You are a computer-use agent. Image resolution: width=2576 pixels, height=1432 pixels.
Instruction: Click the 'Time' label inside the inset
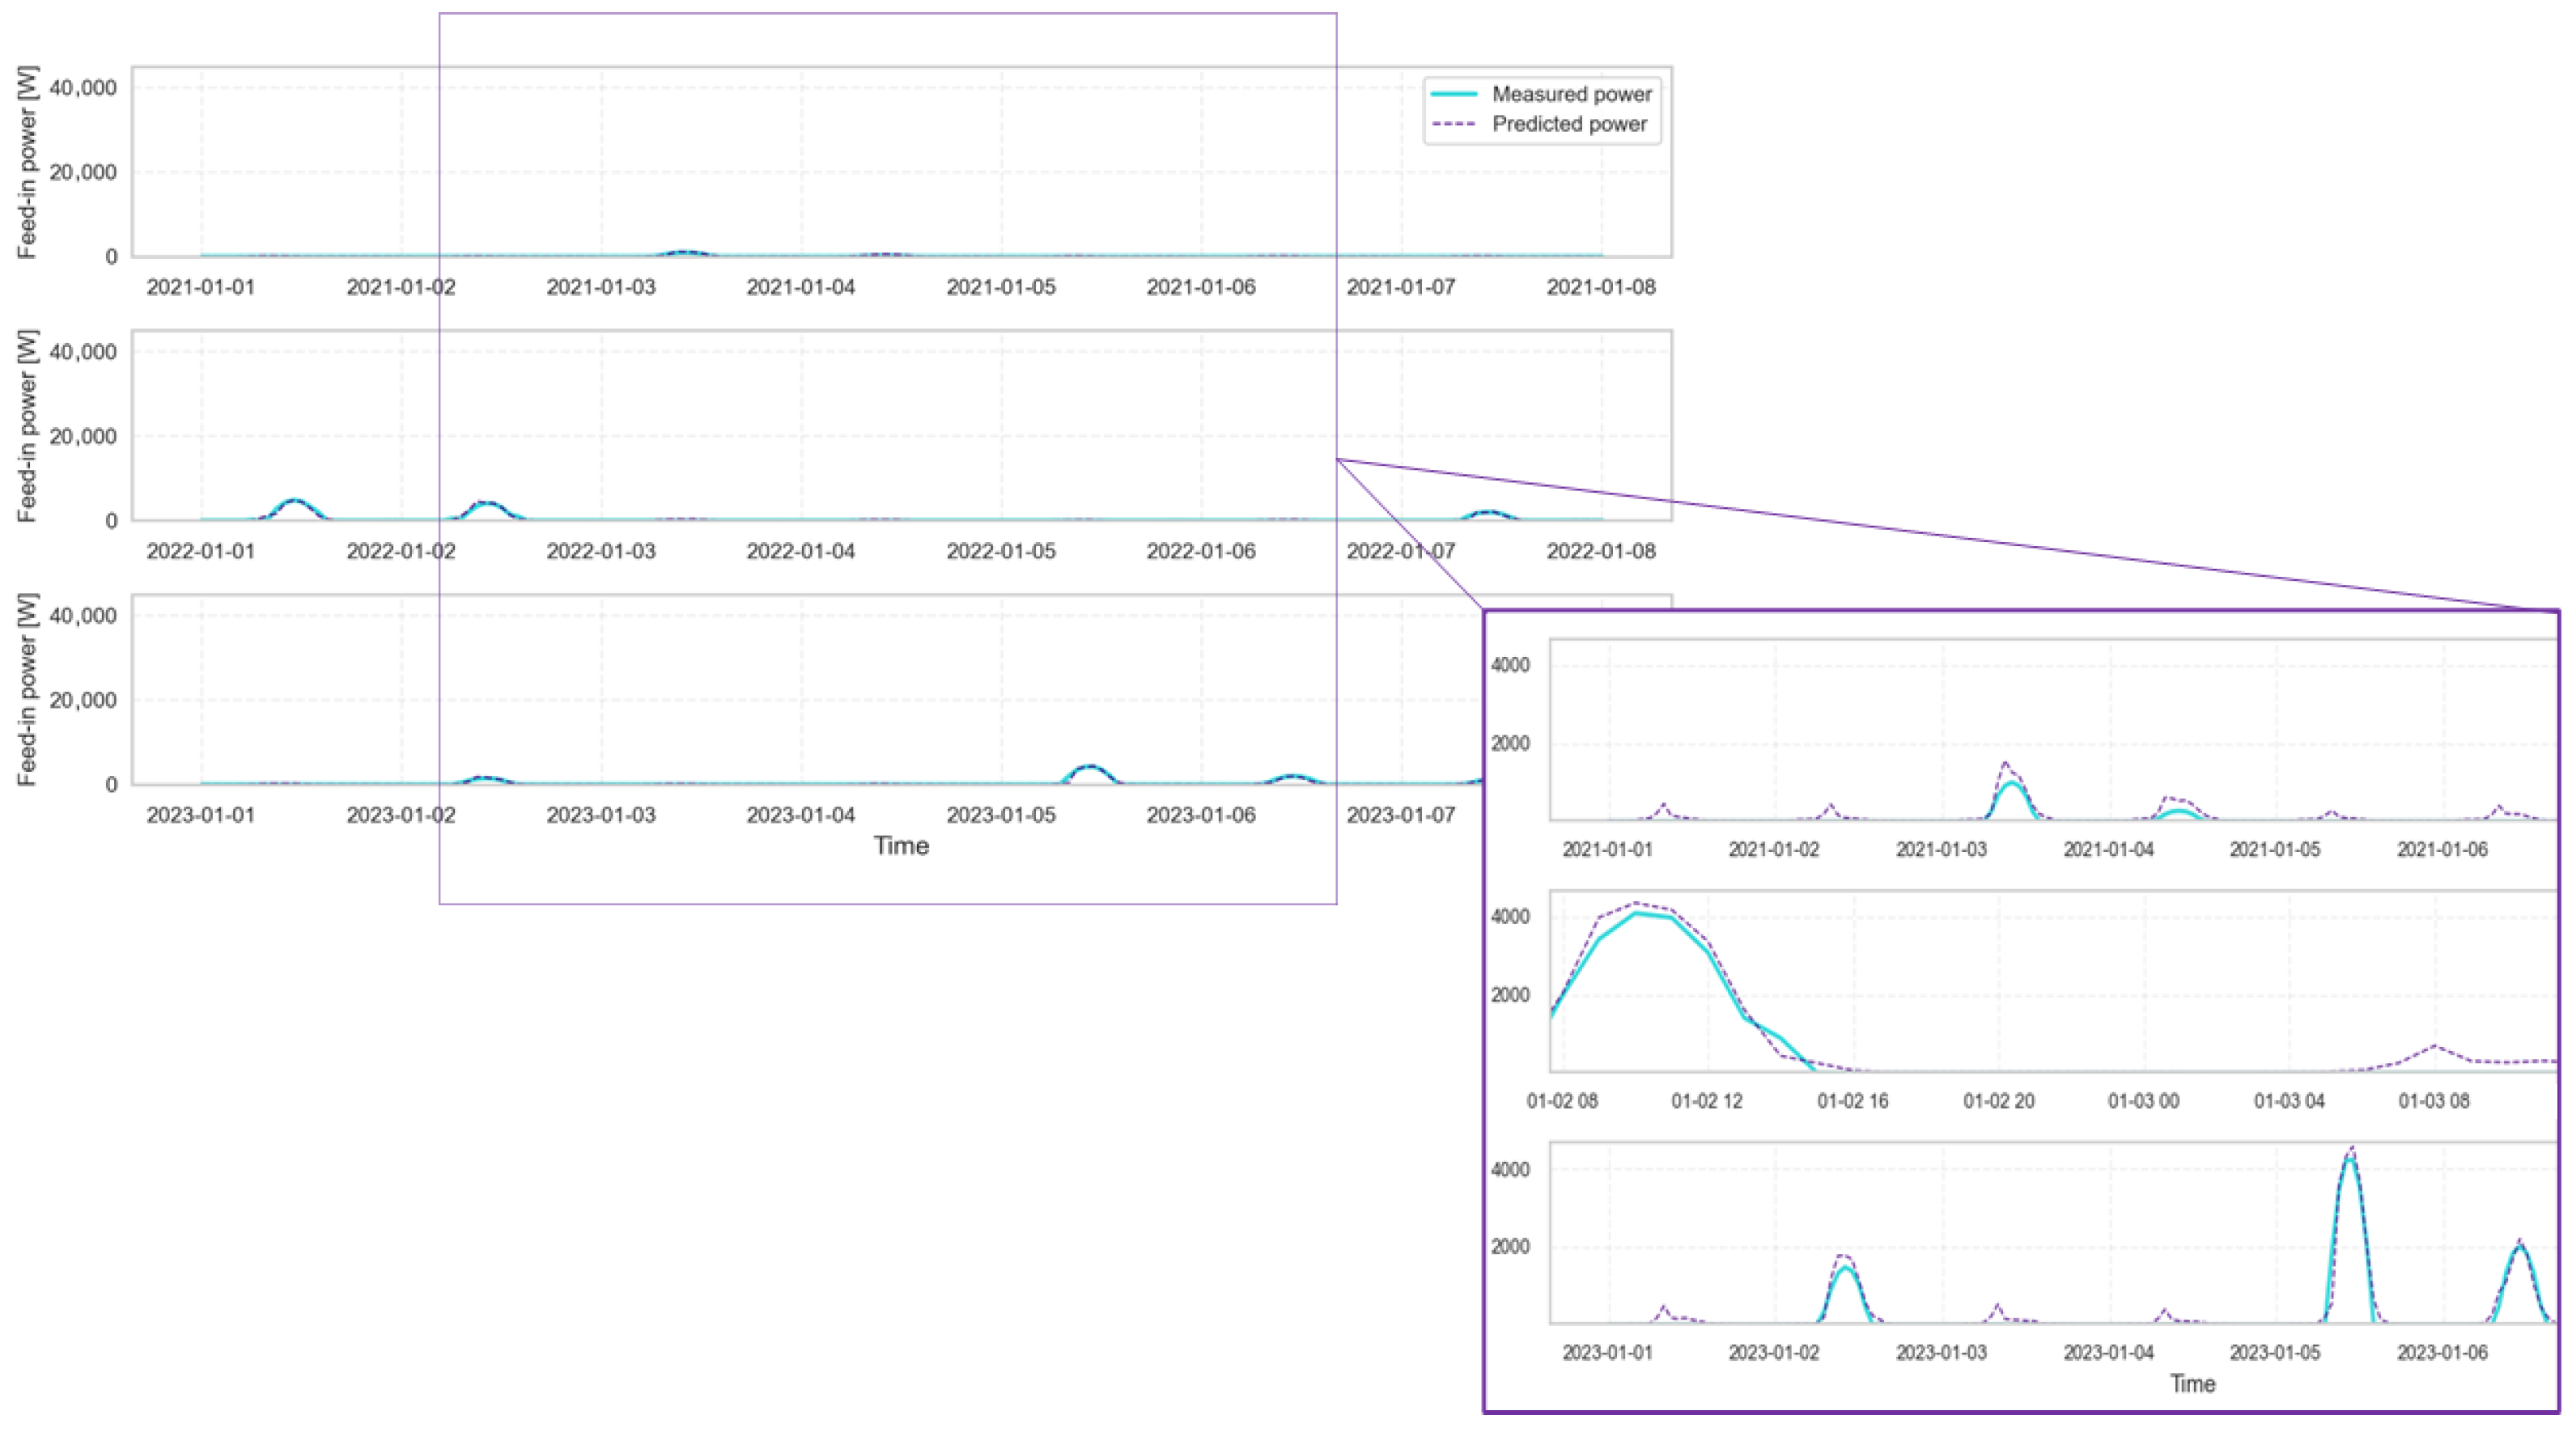[x=2192, y=1384]
